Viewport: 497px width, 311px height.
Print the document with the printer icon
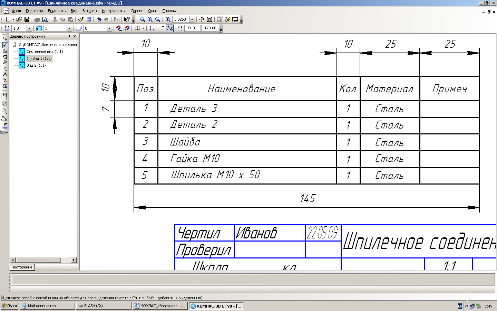(37, 19)
